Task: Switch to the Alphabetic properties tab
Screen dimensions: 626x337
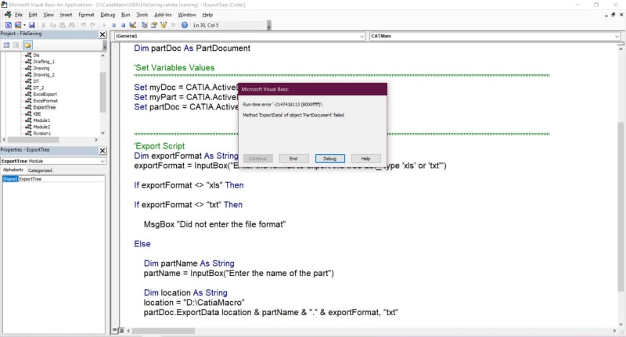Action: coord(13,170)
